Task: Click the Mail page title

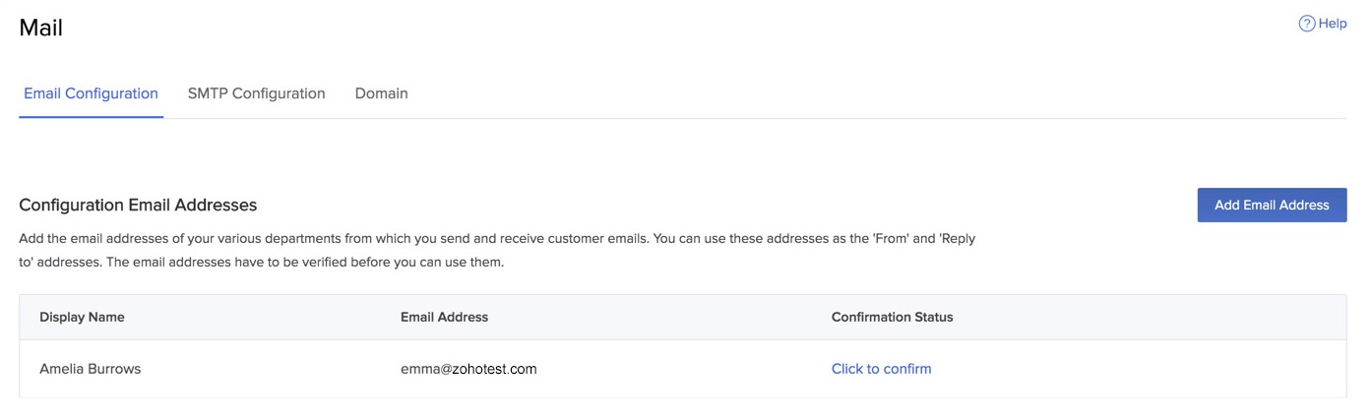Action: tap(41, 29)
